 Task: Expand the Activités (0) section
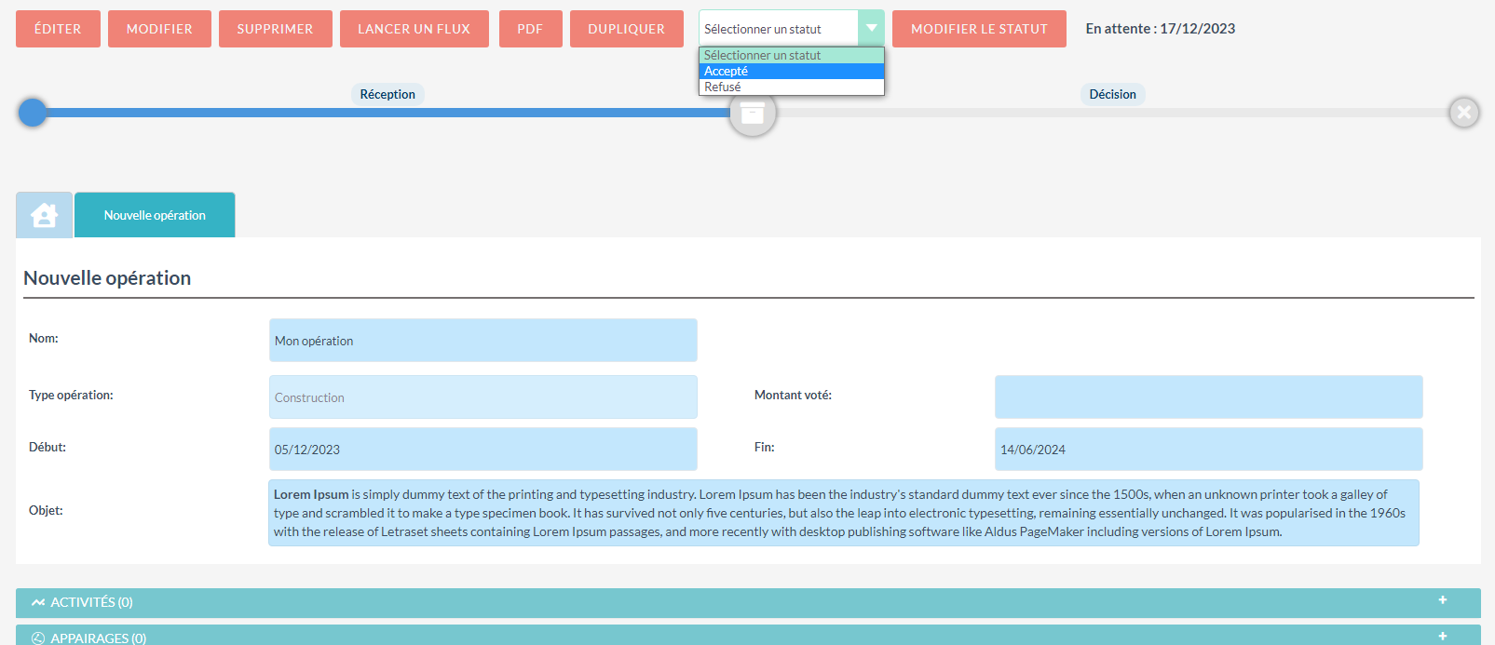(x=91, y=603)
